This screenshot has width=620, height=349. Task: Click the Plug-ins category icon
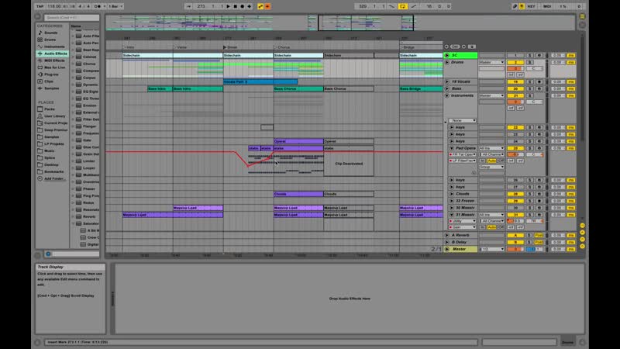point(40,74)
